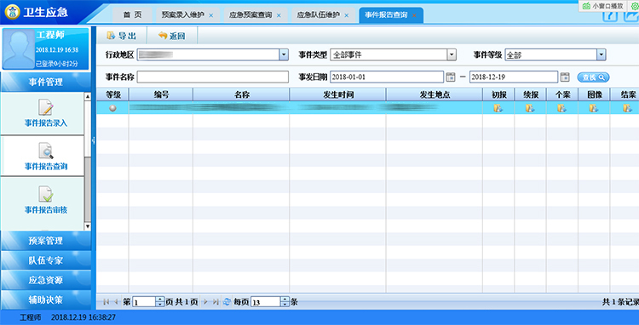The height and width of the screenshot is (325, 639).
Task: Sort by the 名称 column header
Action: click(x=241, y=94)
